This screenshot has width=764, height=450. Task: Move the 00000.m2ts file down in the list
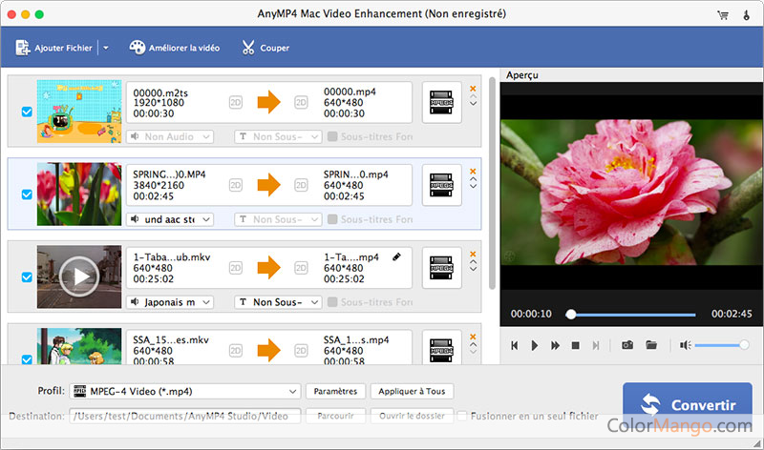473,104
